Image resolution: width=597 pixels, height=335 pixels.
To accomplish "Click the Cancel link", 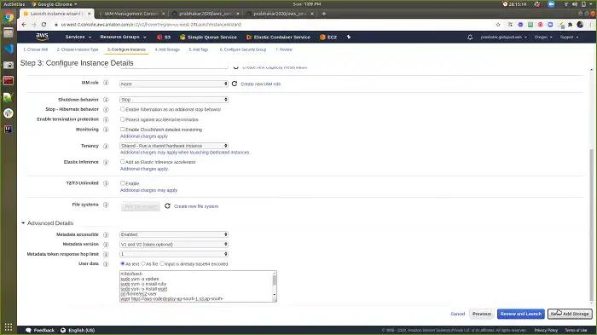I will tap(458, 314).
